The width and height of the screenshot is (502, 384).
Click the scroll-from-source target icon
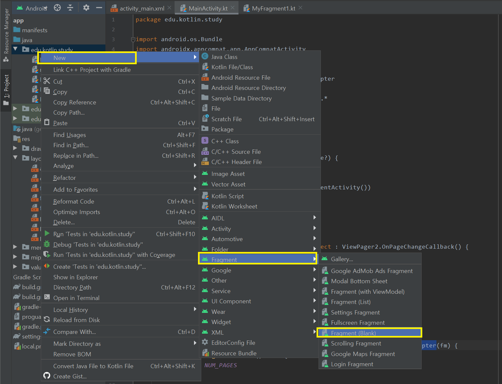pos(57,8)
